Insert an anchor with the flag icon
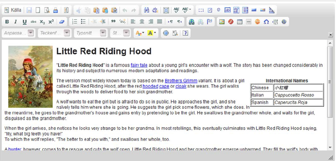The height and width of the screenshot is (161, 336). 209,21
